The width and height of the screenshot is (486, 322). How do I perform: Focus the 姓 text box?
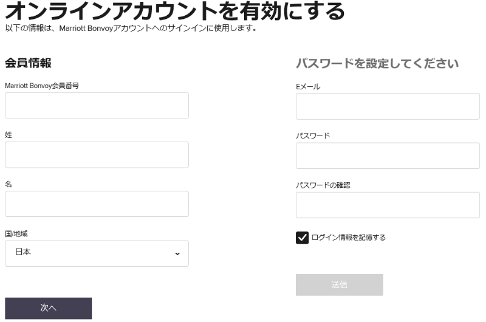click(x=97, y=155)
